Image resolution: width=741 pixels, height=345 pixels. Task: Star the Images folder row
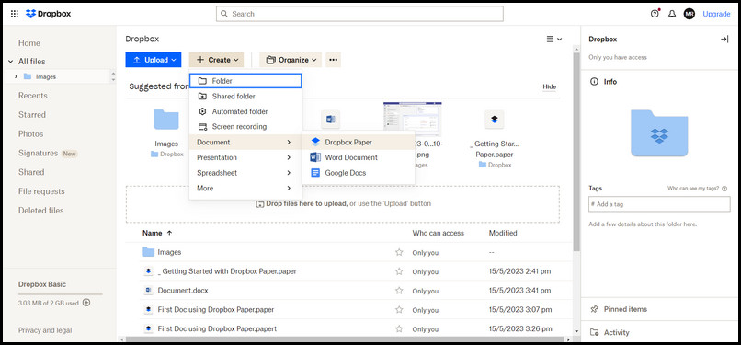click(x=399, y=252)
